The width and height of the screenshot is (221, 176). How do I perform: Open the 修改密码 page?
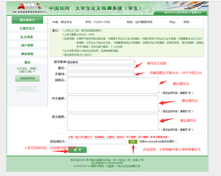pos(28,54)
